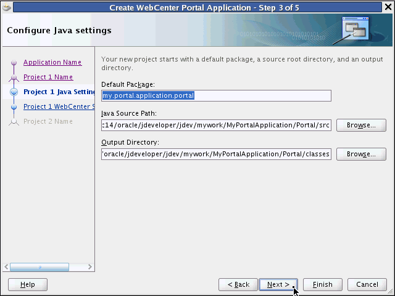The height and width of the screenshot is (296, 395).
Task: Close the Create WebCenter Portal Application dialog
Action: 388,7
